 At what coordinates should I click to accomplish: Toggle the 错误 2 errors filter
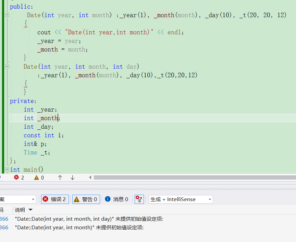click(55, 199)
